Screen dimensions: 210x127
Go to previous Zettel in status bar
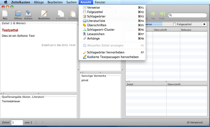pyautogui.click(x=36, y=122)
